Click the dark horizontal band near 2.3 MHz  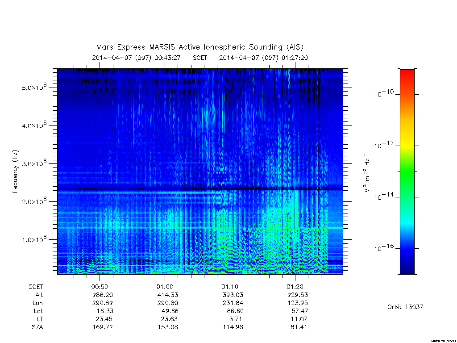200,189
